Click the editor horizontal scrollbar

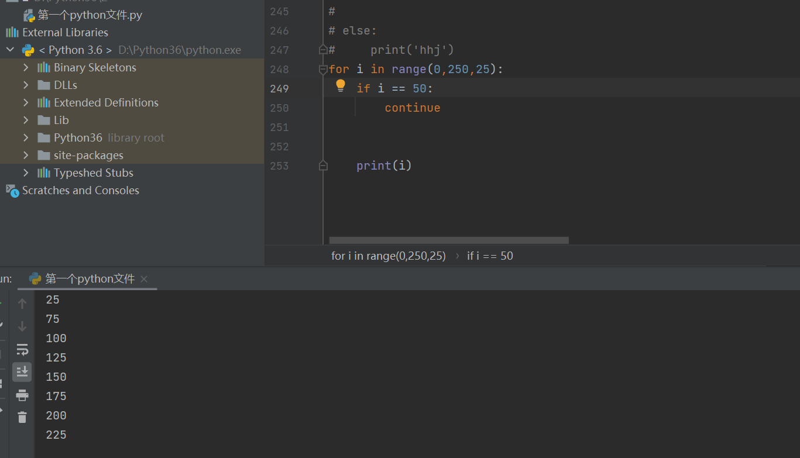(449, 240)
